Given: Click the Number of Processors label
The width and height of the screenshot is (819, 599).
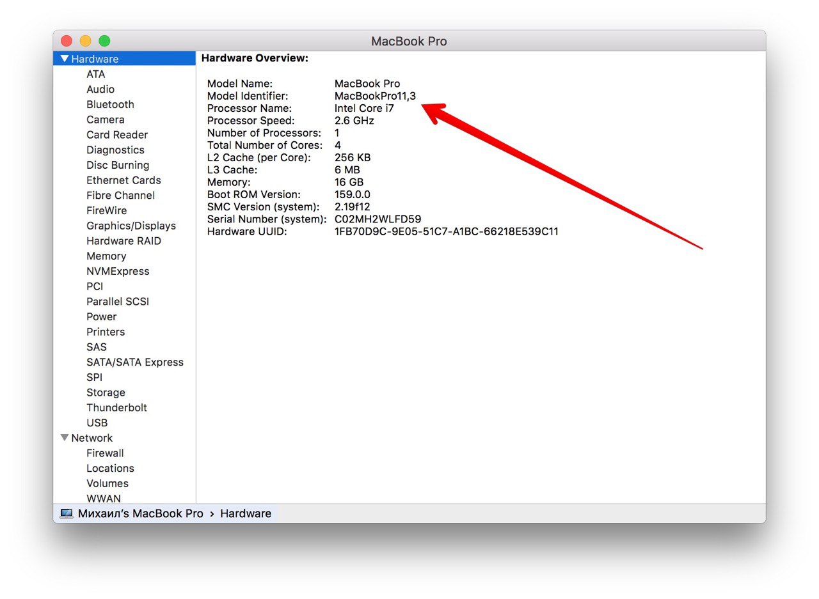Looking at the screenshot, I should pos(264,133).
